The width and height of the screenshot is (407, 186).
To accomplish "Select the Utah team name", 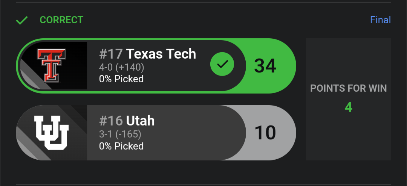I will pyautogui.click(x=140, y=121).
